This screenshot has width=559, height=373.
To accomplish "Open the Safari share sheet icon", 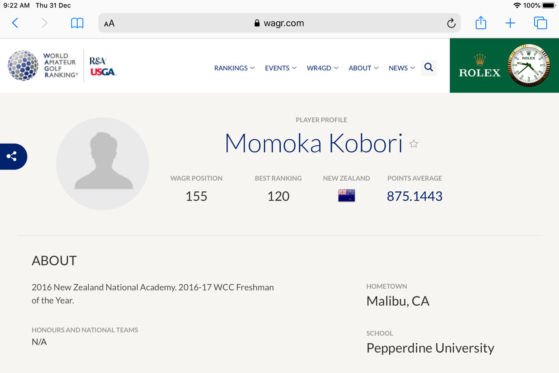I will pos(481,23).
